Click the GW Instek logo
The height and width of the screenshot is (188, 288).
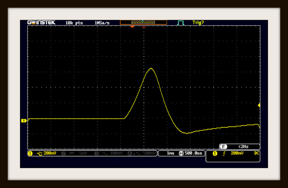point(41,22)
